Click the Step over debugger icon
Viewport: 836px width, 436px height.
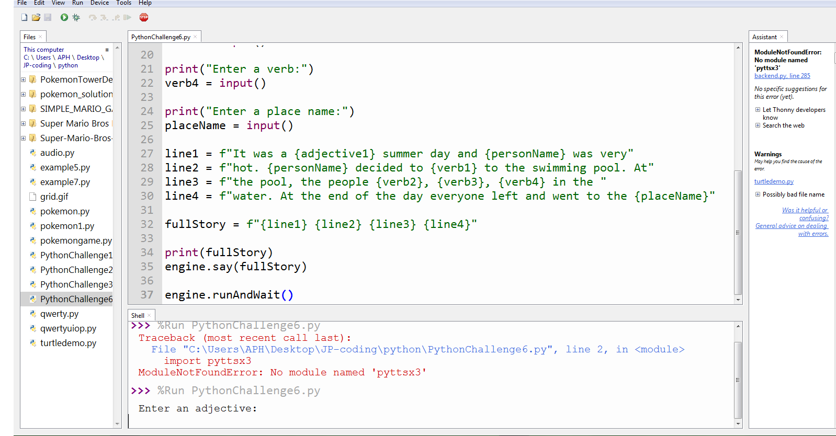tap(93, 17)
